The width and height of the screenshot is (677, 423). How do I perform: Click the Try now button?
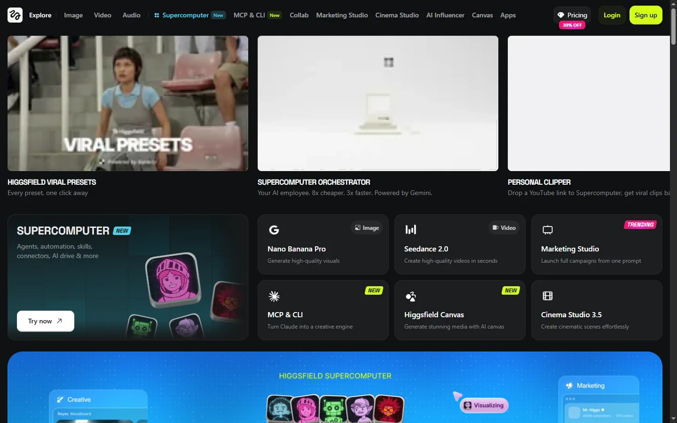[46, 321]
